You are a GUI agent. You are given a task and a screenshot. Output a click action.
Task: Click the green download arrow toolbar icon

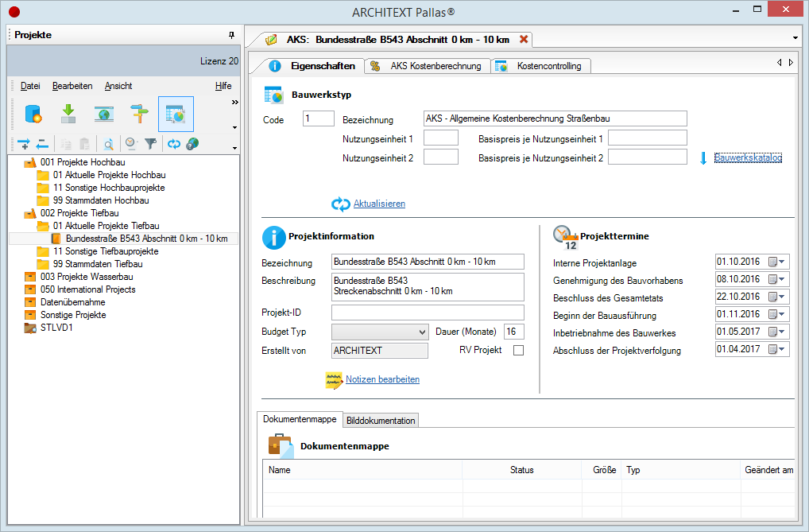pos(68,114)
